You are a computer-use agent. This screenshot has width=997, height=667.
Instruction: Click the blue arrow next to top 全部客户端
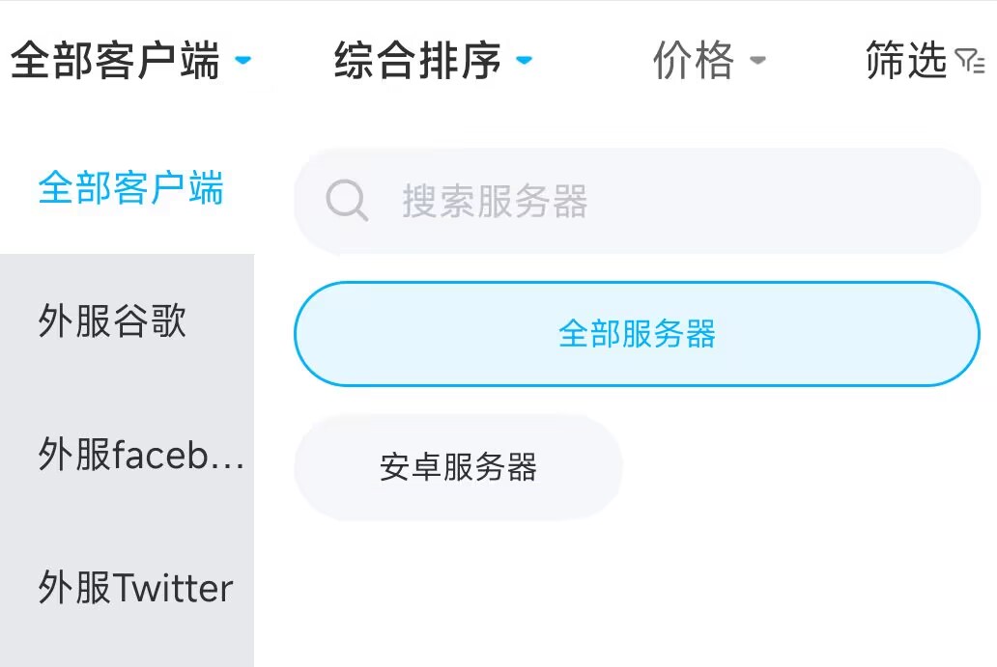pyautogui.click(x=243, y=60)
